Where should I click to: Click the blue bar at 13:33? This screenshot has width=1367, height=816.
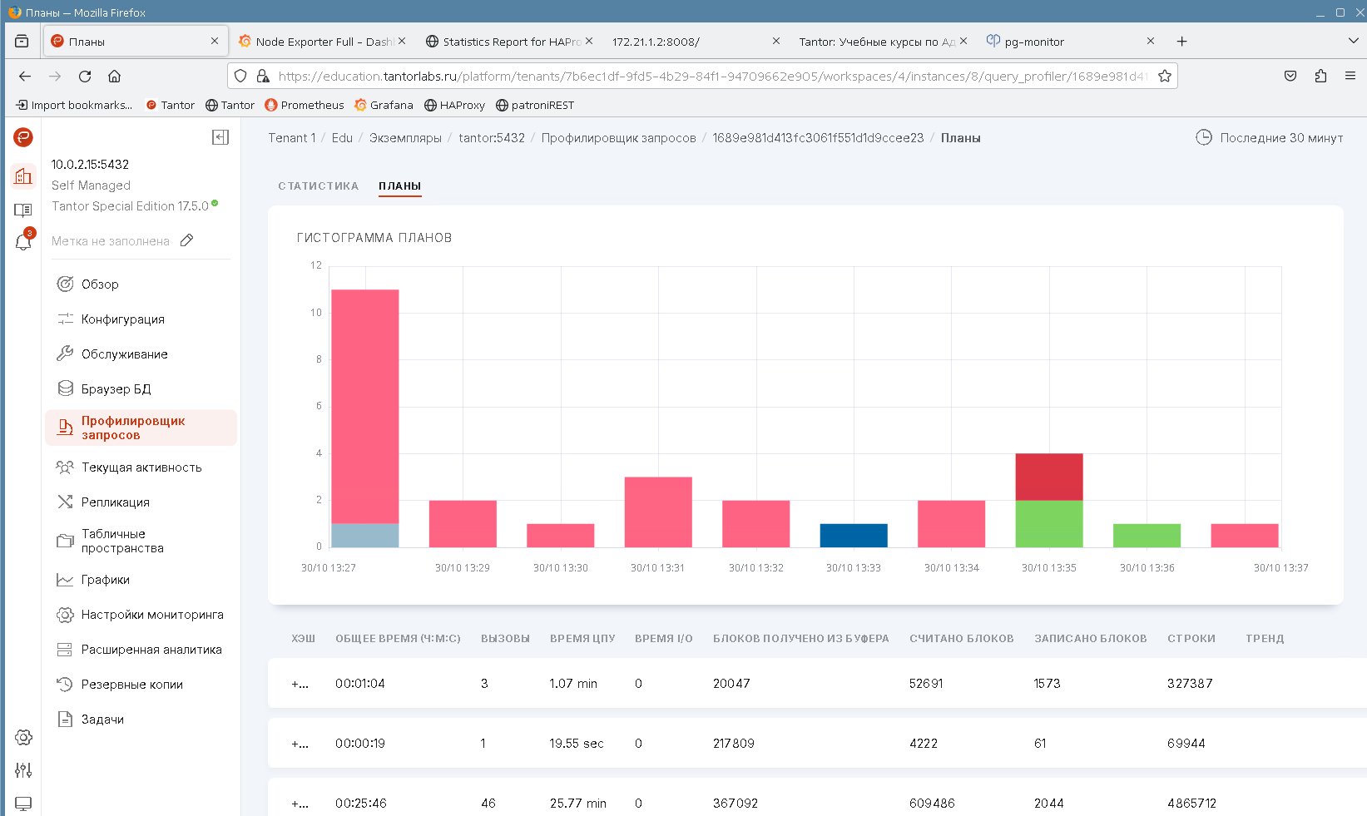click(853, 535)
